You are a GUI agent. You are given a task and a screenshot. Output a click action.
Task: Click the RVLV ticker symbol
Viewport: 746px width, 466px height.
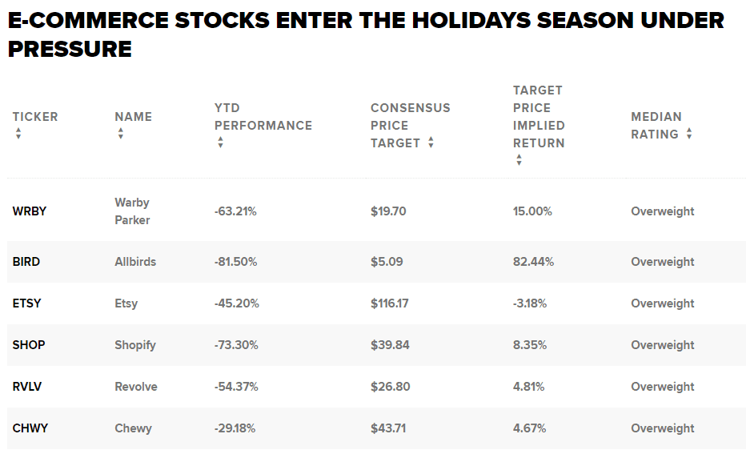pyautogui.click(x=27, y=387)
